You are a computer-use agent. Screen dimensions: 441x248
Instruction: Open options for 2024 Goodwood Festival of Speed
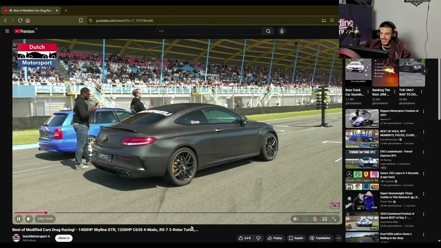coord(423,215)
